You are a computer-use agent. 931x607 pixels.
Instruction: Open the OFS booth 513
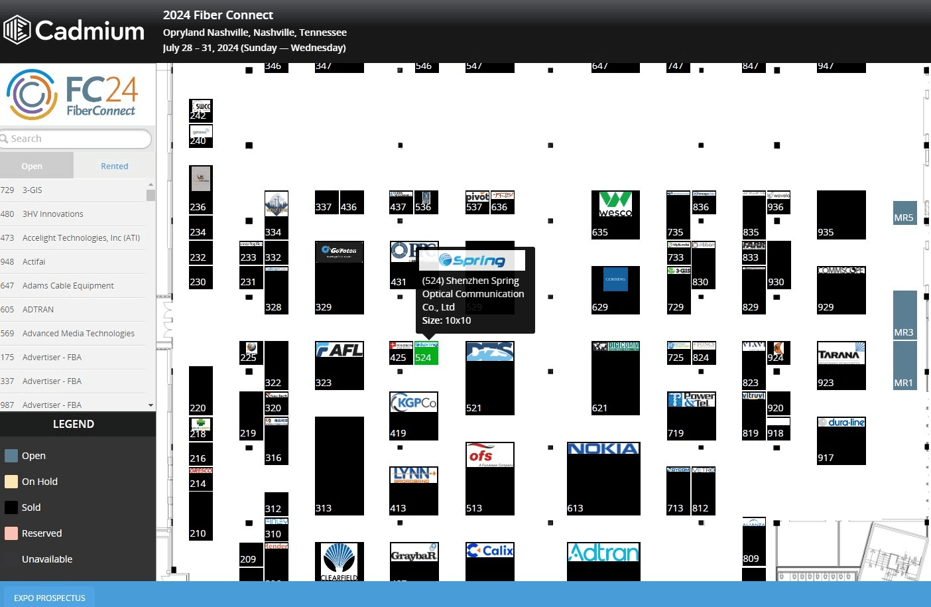pyautogui.click(x=490, y=478)
